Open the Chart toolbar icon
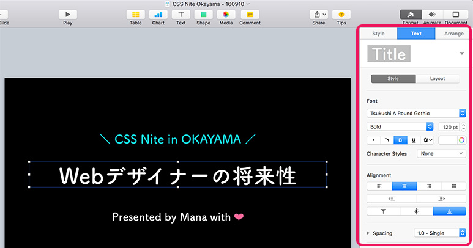 [158, 15]
